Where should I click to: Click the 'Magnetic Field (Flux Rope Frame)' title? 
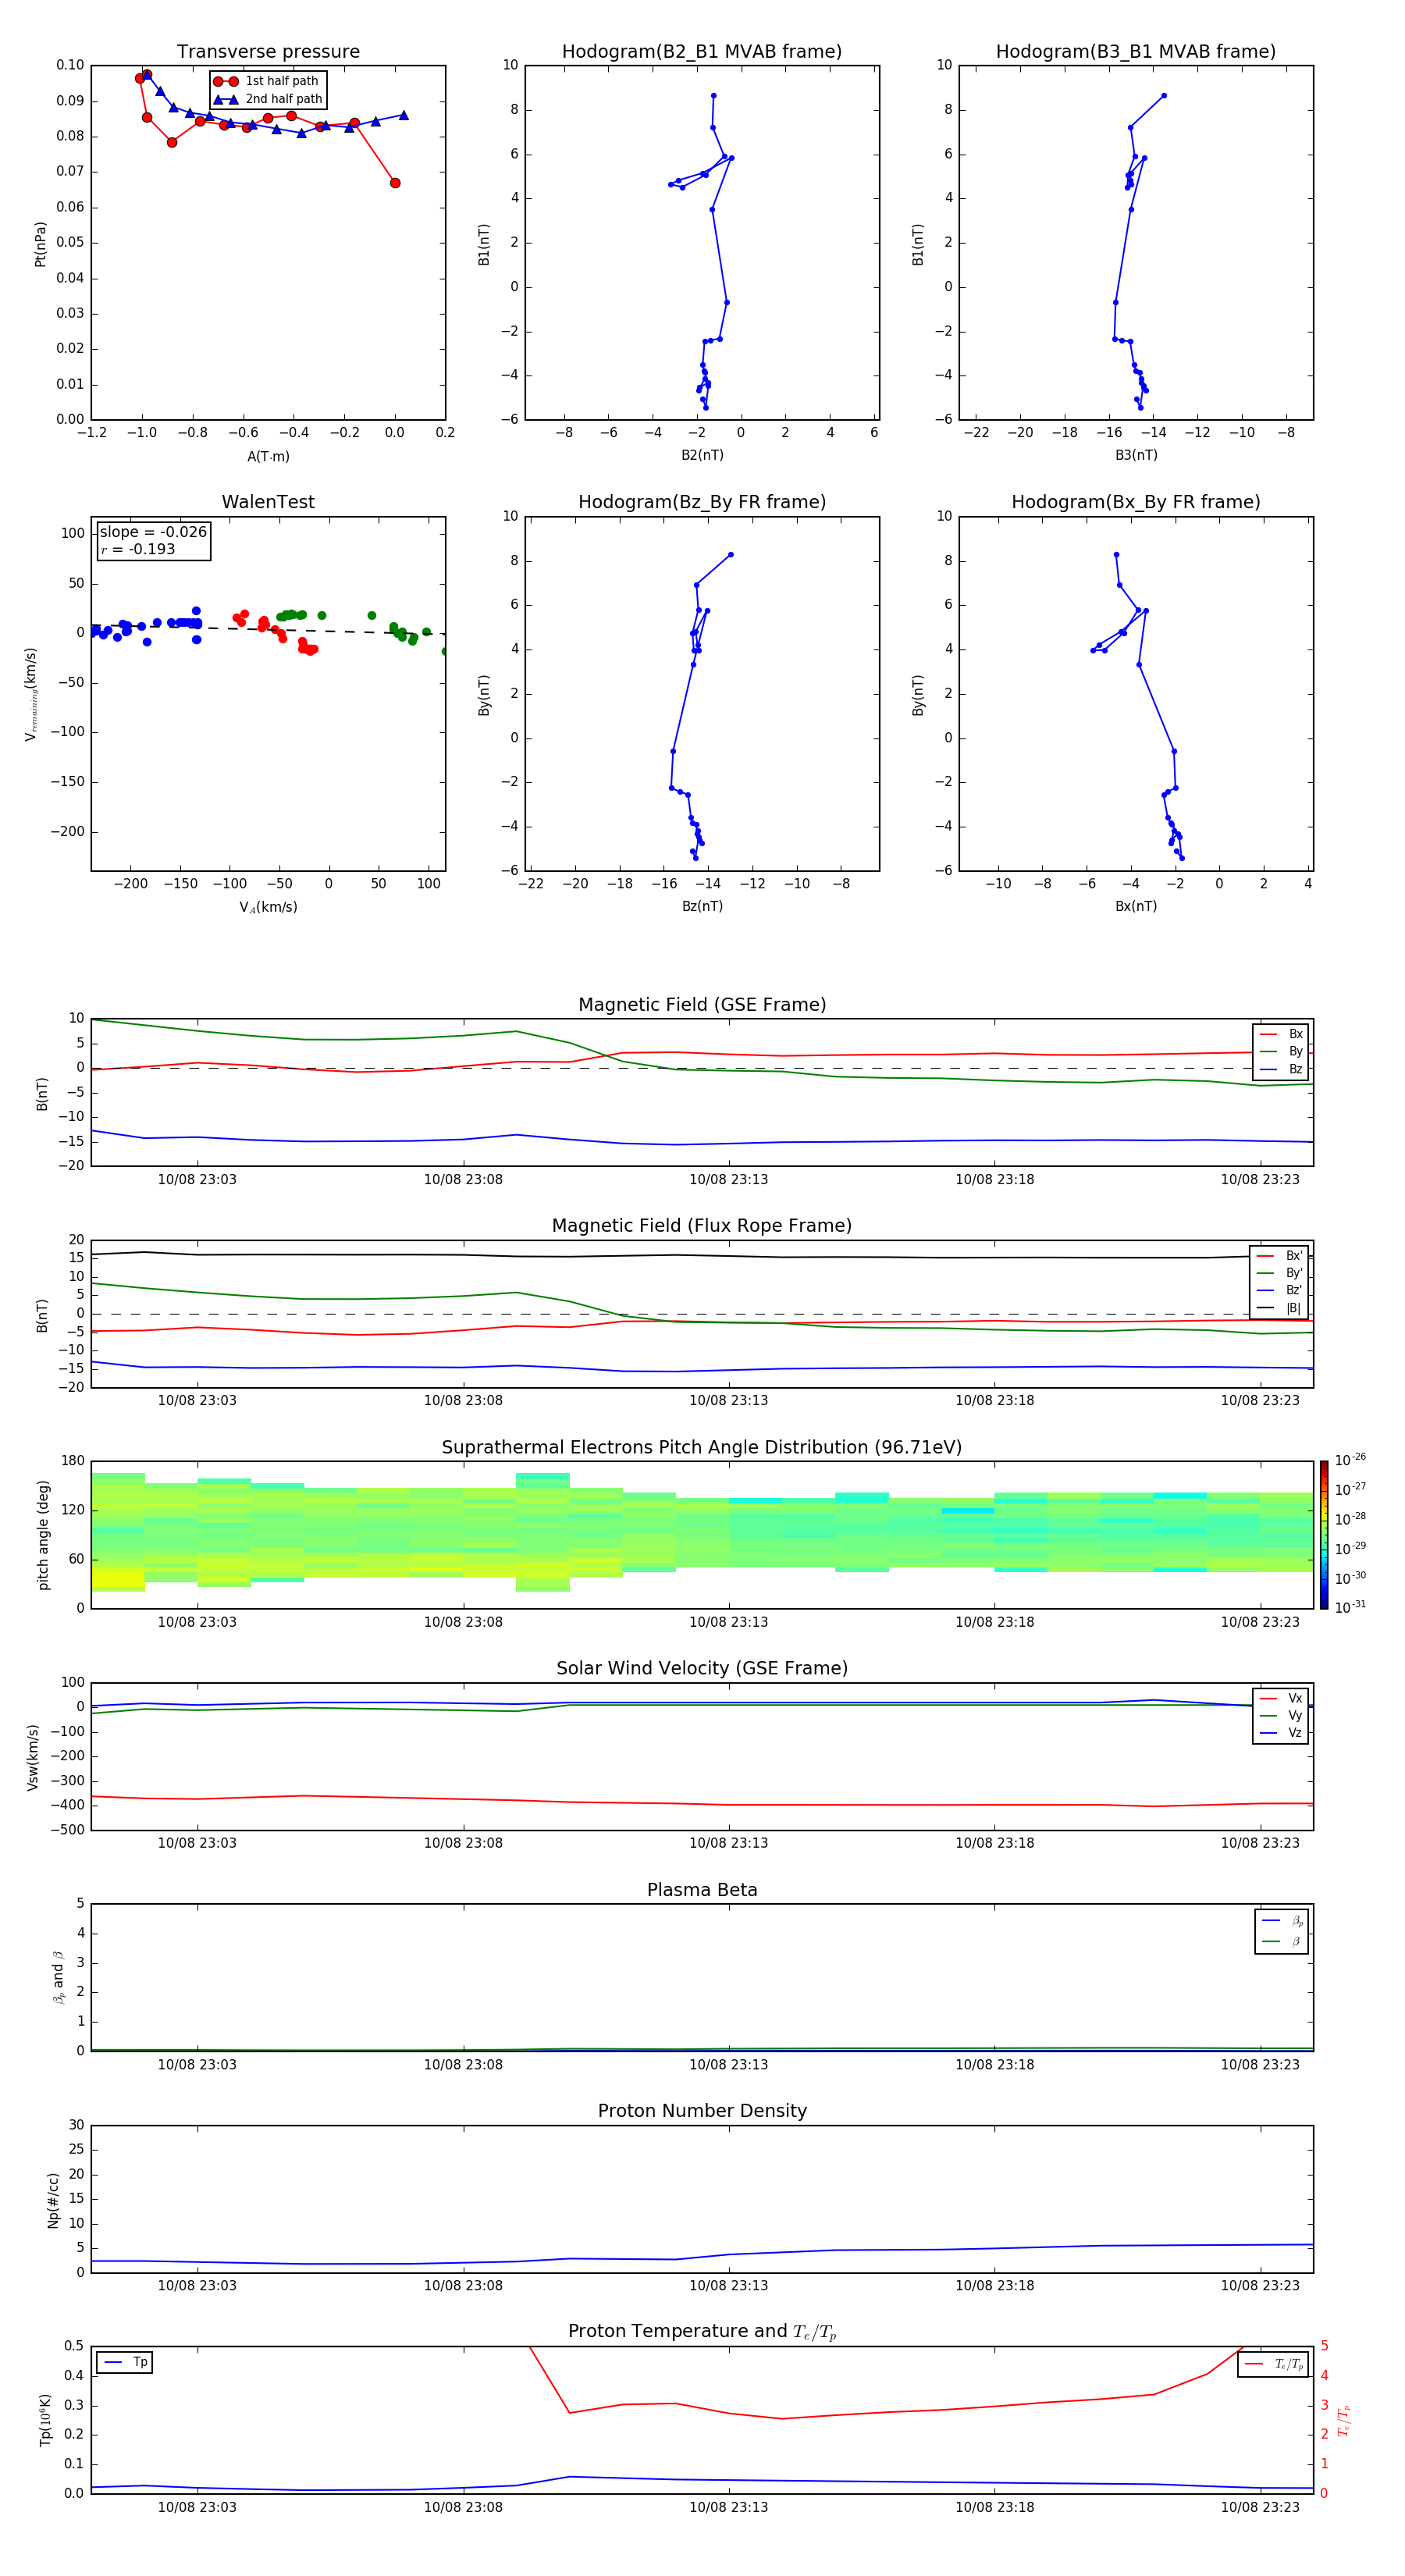pyautogui.click(x=702, y=1226)
